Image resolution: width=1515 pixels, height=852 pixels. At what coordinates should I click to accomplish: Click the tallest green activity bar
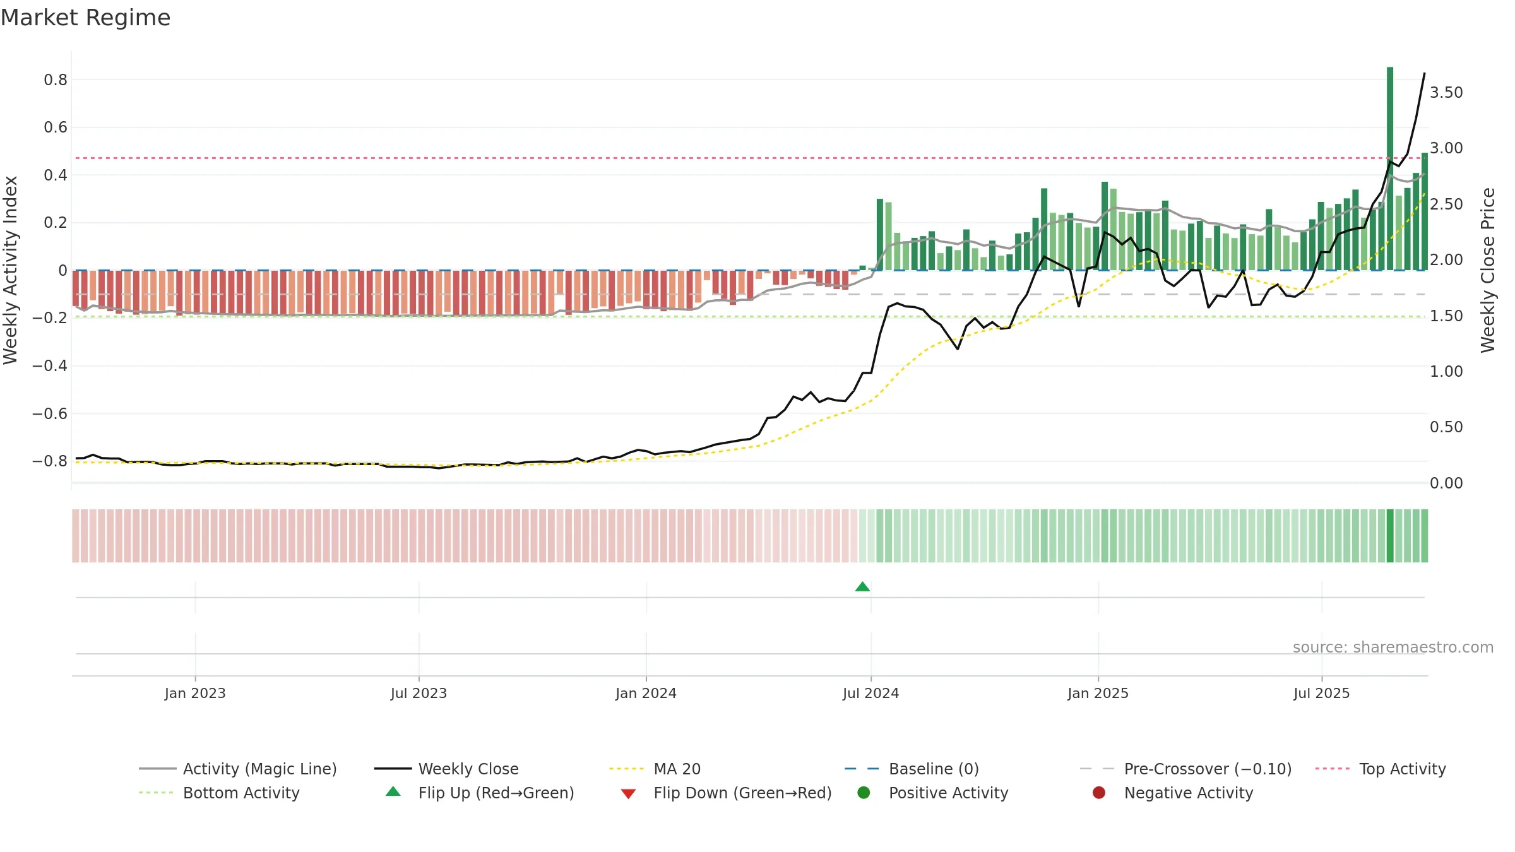click(1390, 169)
